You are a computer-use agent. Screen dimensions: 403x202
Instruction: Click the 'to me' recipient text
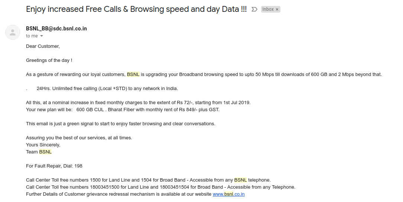32,36
